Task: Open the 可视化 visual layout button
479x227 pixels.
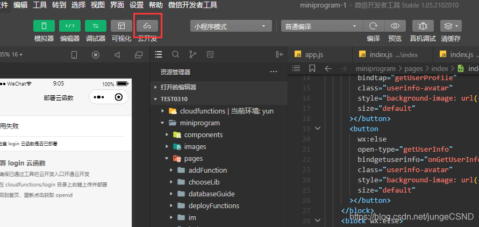Action: 121,26
